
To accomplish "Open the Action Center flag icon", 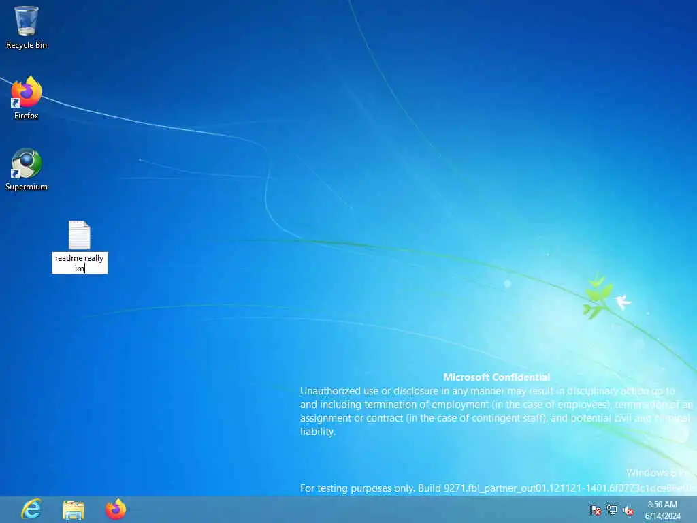I will (x=595, y=510).
